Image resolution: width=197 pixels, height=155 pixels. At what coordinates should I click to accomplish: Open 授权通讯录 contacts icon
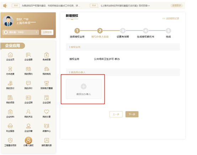pyautogui.click(x=47, y=140)
